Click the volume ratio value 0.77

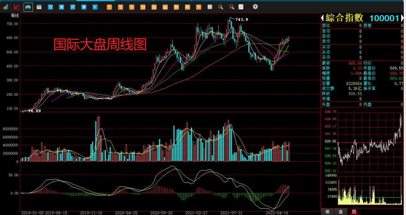[x=399, y=83]
